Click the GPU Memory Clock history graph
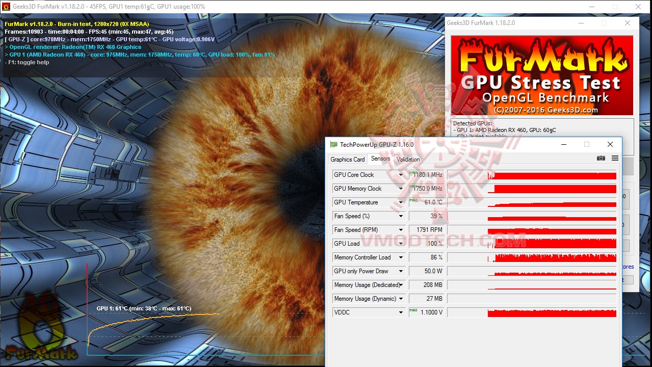This screenshot has height=367, width=652. (x=532, y=189)
